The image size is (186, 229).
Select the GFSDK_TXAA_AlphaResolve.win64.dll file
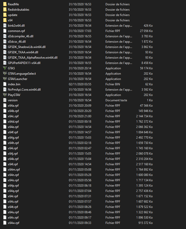click(33, 57)
